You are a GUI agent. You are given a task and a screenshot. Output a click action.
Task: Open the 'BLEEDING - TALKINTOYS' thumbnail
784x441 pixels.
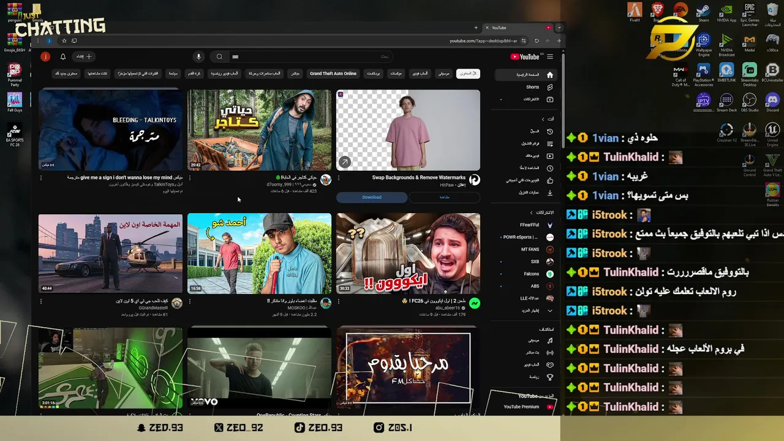pos(110,130)
